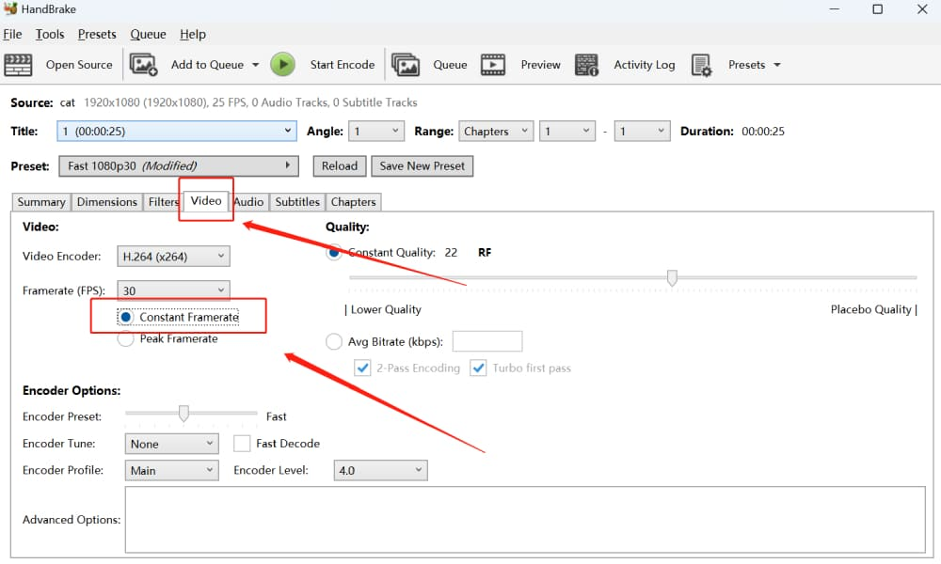Open the Queue menu in menu bar
The height and width of the screenshot is (564, 941).
pyautogui.click(x=149, y=34)
